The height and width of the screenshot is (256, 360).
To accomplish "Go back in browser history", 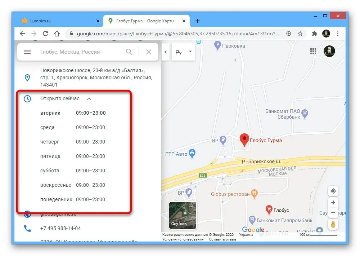I will [x=22, y=34].
